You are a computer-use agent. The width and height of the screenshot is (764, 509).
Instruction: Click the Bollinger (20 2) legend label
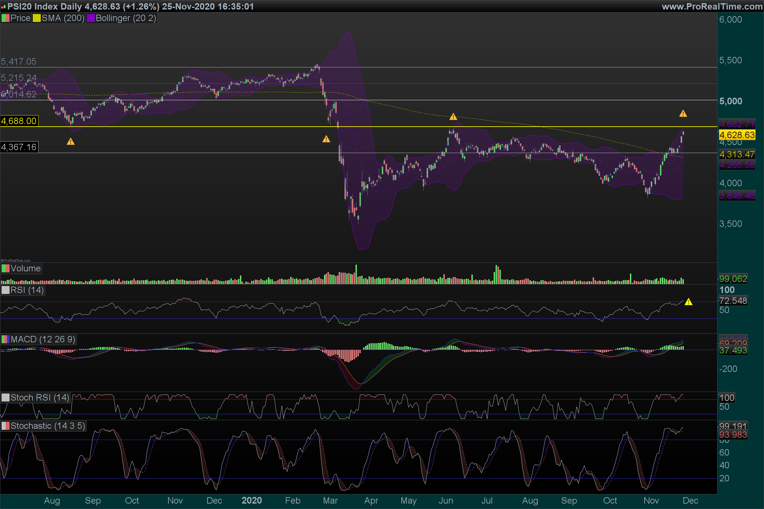coord(126,18)
